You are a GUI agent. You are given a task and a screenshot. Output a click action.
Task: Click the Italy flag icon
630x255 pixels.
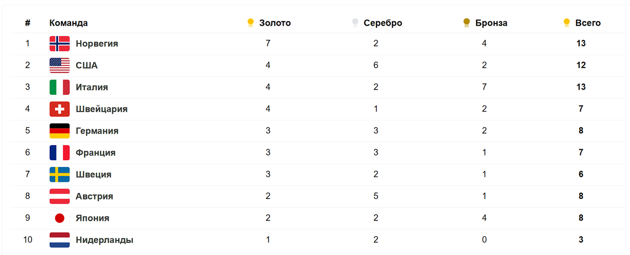tap(59, 87)
